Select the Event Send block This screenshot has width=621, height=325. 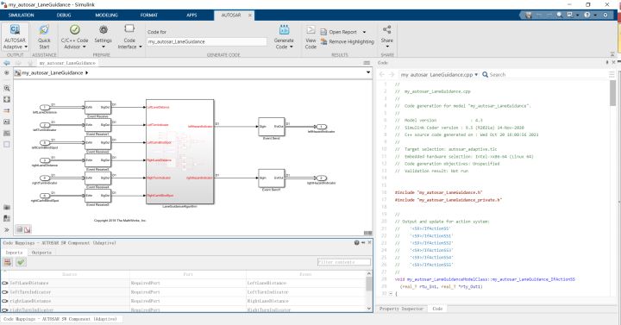click(272, 127)
